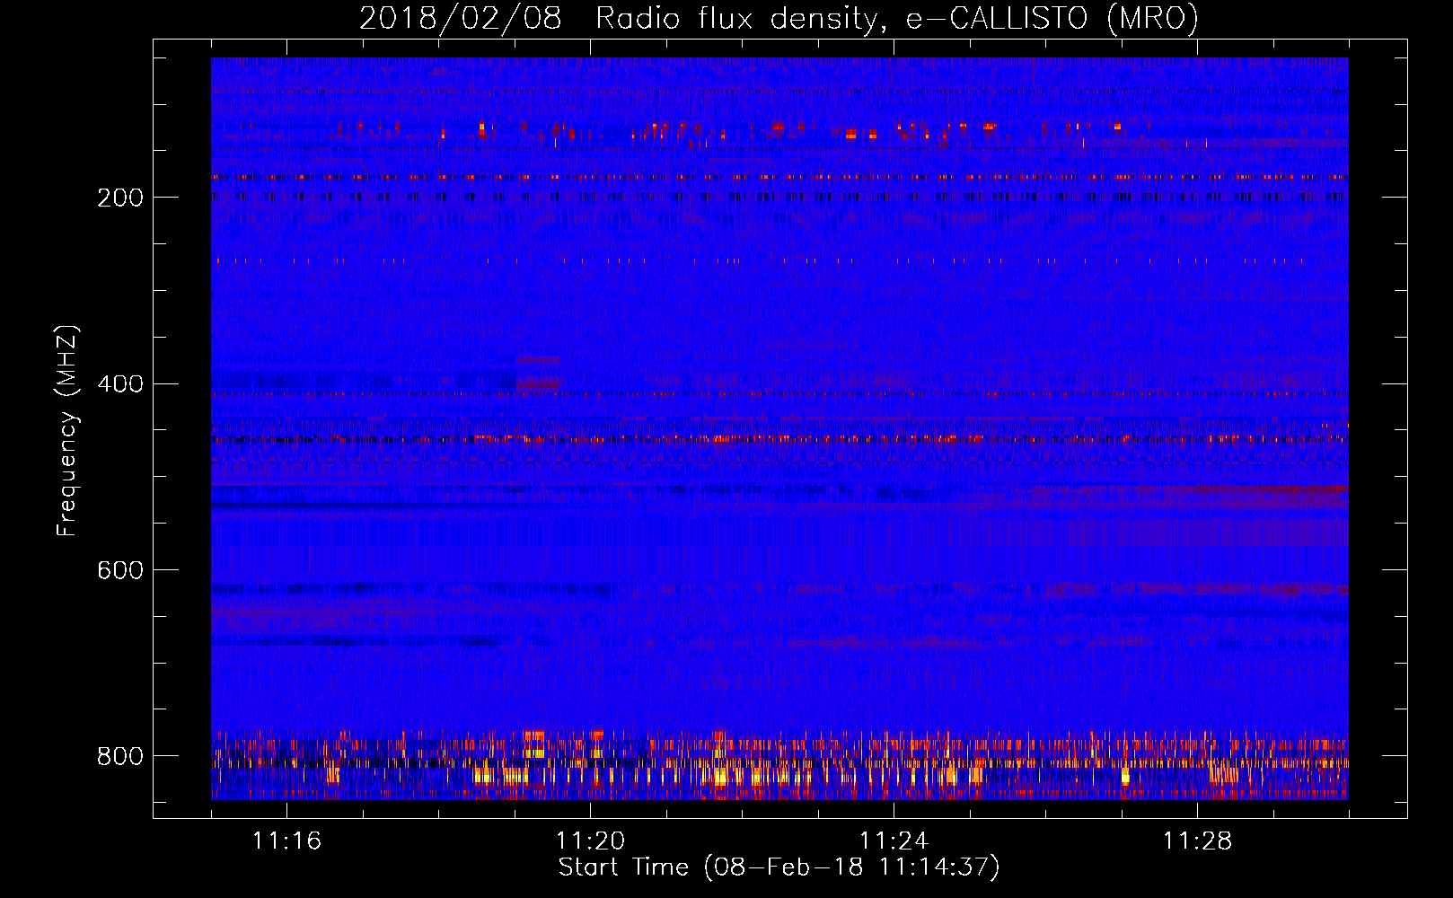Click the 11:28 time tick label

point(1197,841)
